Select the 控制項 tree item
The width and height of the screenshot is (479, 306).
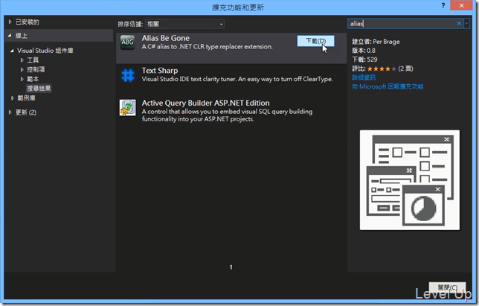pyautogui.click(x=36, y=69)
